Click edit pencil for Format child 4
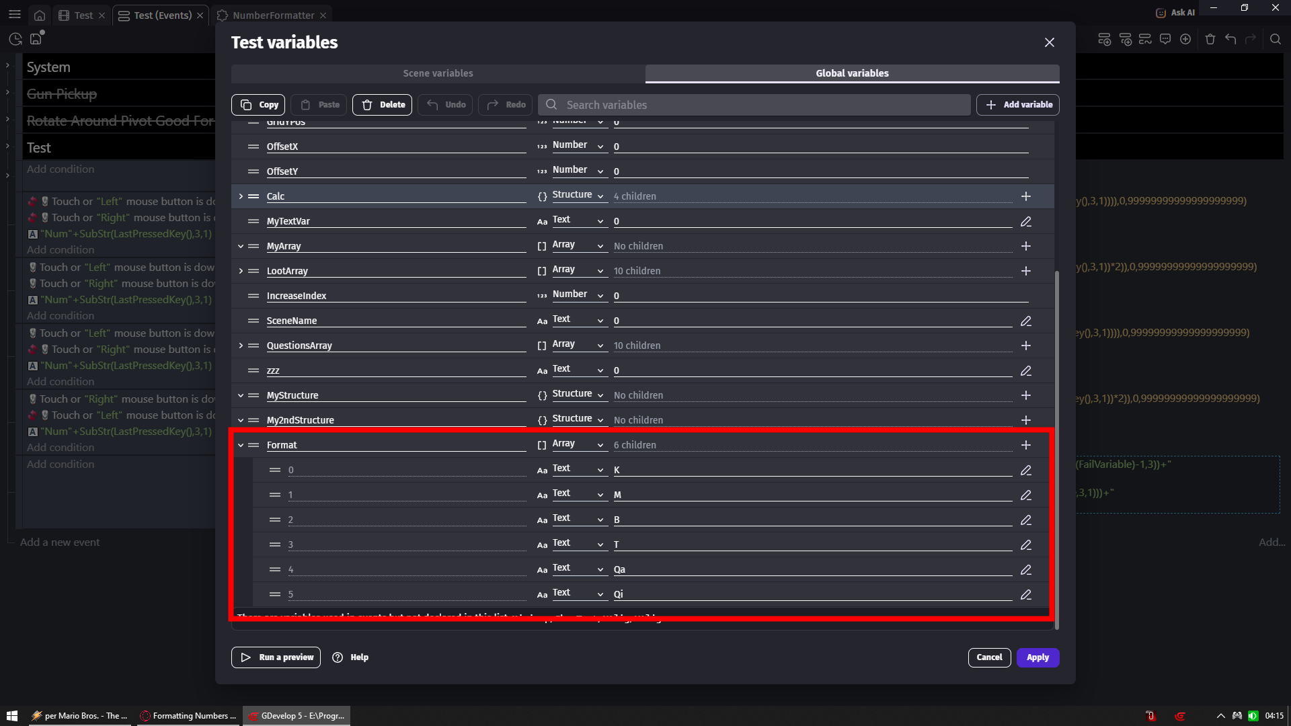Viewport: 1291px width, 726px height. click(x=1025, y=569)
